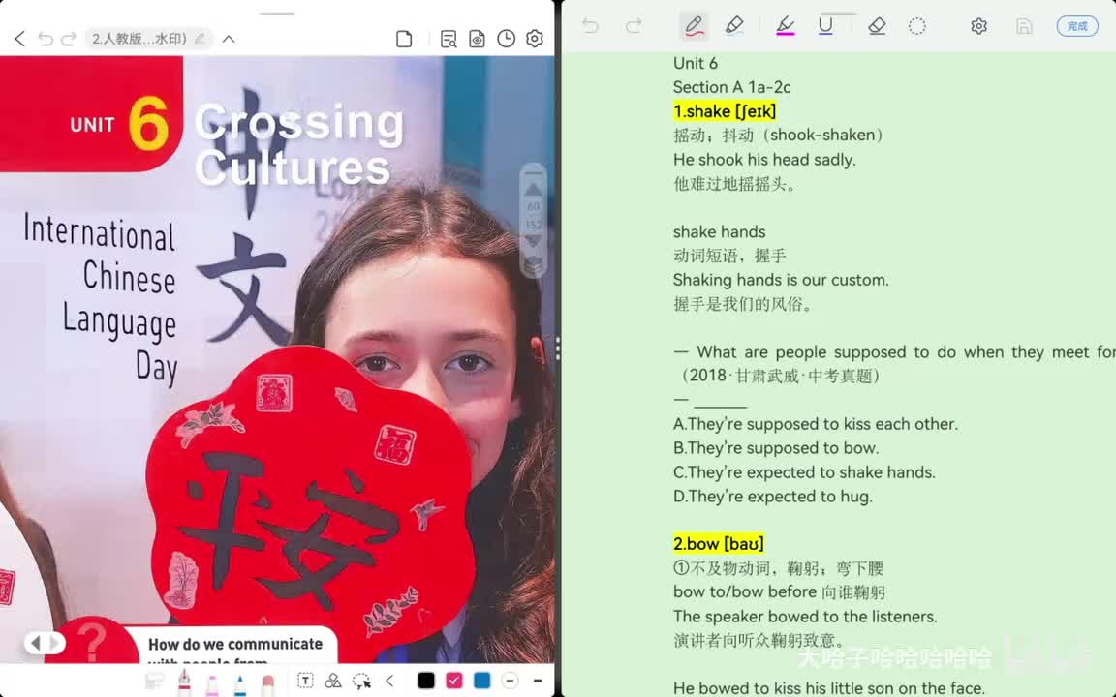
Task: Select the pen tool in notes editor
Action: click(x=694, y=26)
